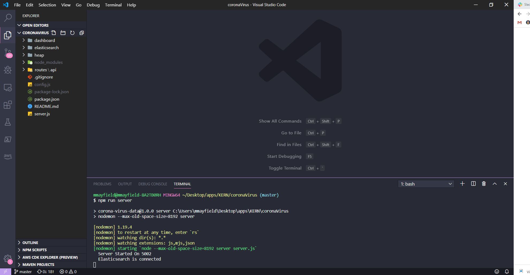Open package-lock.json file
This screenshot has height=275, width=530.
coord(51,92)
